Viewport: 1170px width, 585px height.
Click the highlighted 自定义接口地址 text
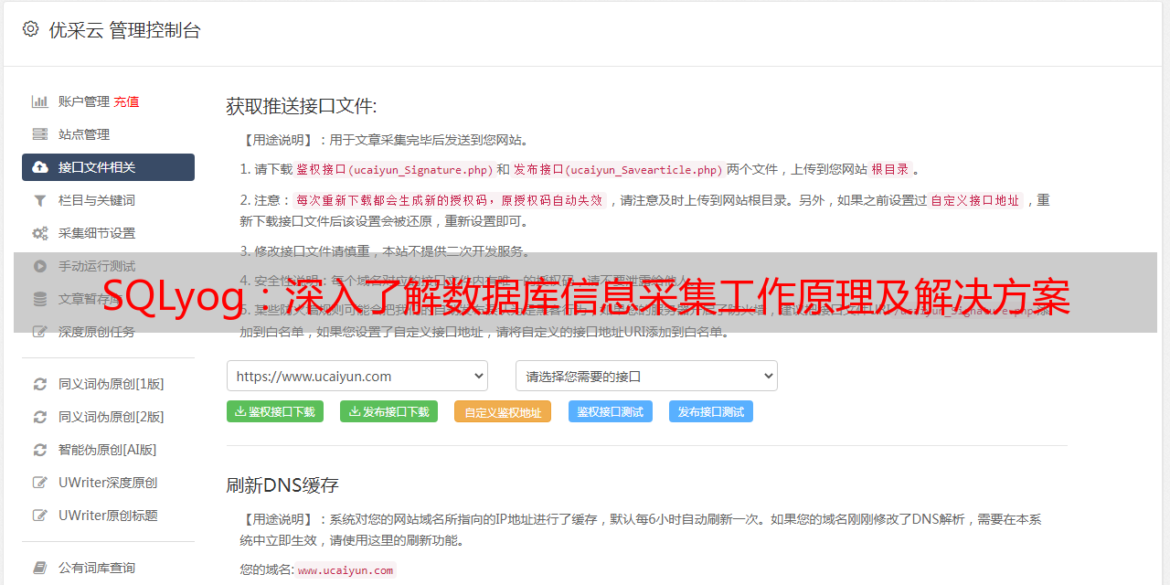(x=975, y=200)
